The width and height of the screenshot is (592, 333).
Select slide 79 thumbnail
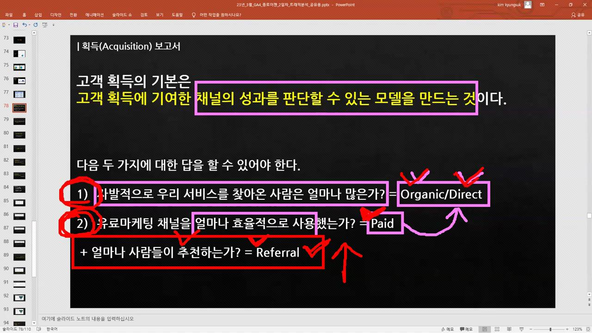tap(19, 122)
